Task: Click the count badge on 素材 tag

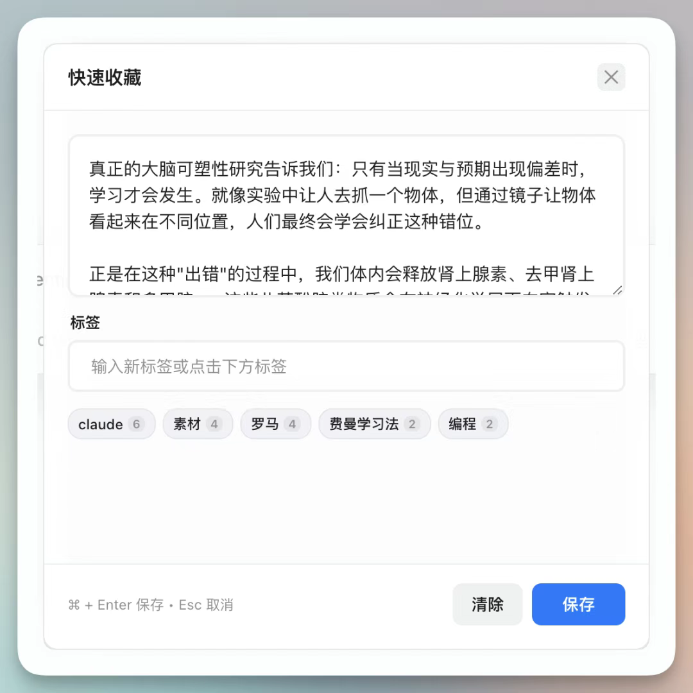Action: point(214,424)
